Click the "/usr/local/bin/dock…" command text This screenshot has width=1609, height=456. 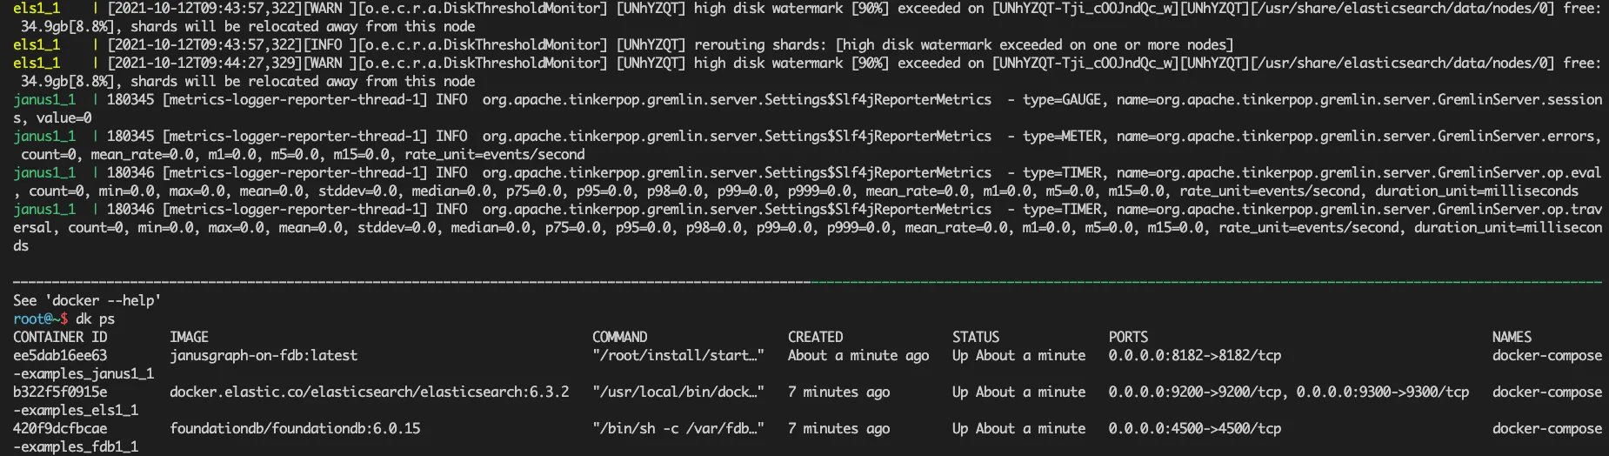click(678, 392)
